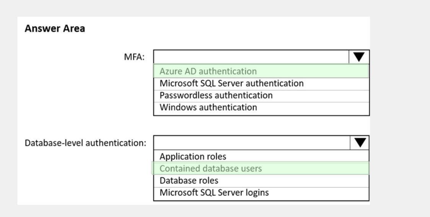Open the MFA dropdown arrow
The width and height of the screenshot is (430, 217).
(359, 57)
